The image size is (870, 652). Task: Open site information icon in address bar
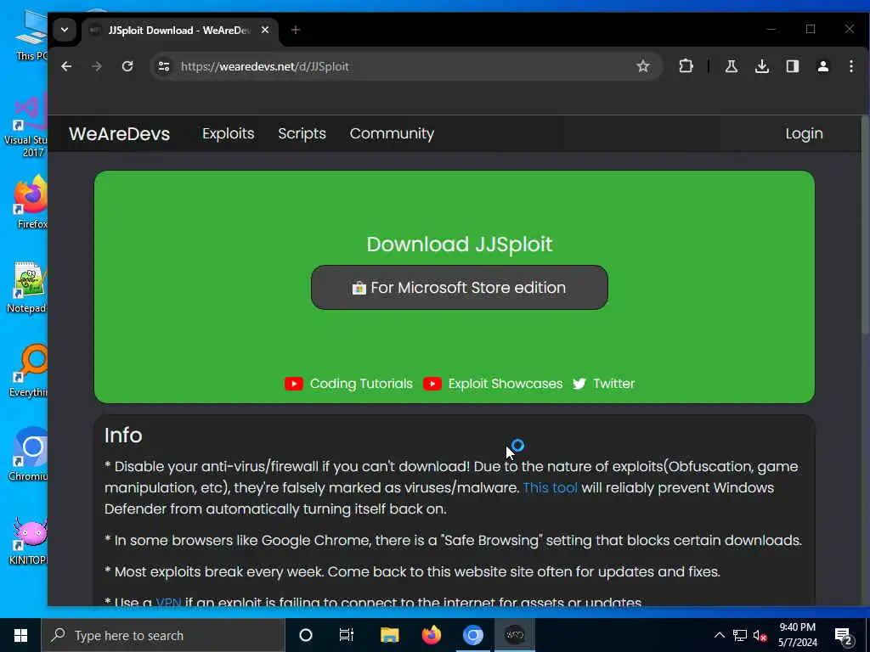[x=164, y=66]
